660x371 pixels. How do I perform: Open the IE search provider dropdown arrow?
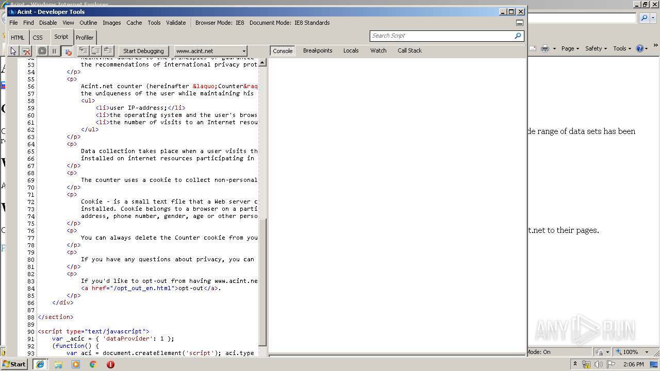pyautogui.click(x=653, y=18)
